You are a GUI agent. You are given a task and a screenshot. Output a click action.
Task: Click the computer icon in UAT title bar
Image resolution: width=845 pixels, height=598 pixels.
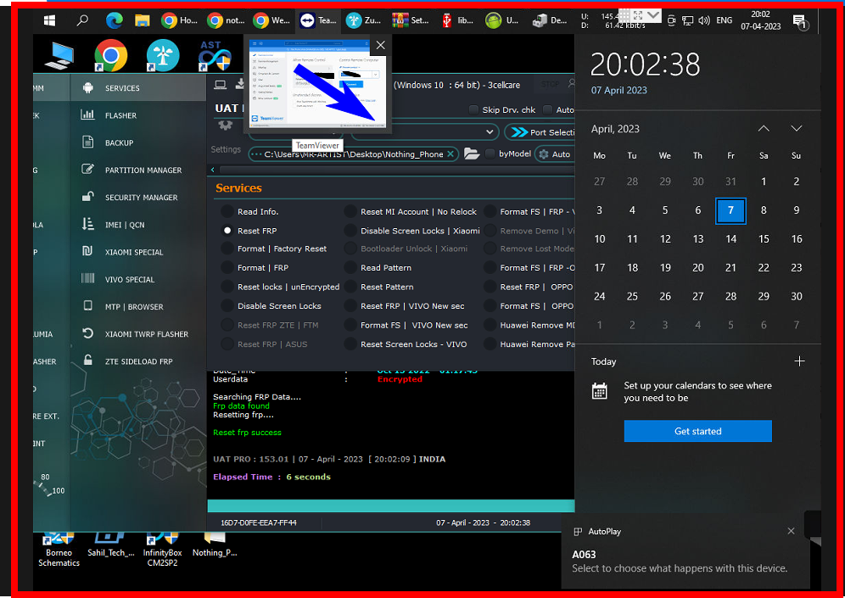(x=221, y=85)
